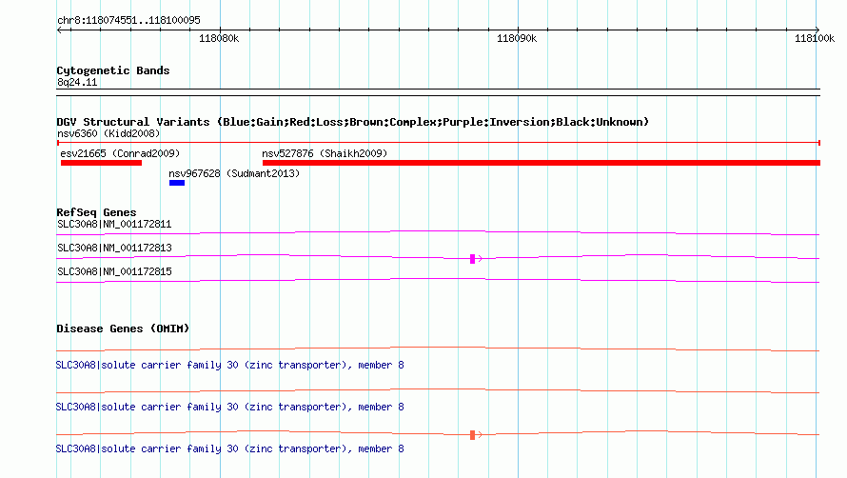Select the DGV Structural Variants track title
The image size is (847, 478).
pos(352,122)
